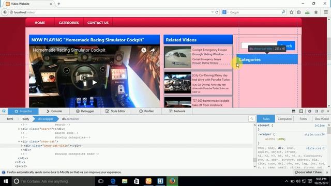The width and height of the screenshot is (331, 186).
Task: Open Task View from the taskbar
Action: [101, 181]
